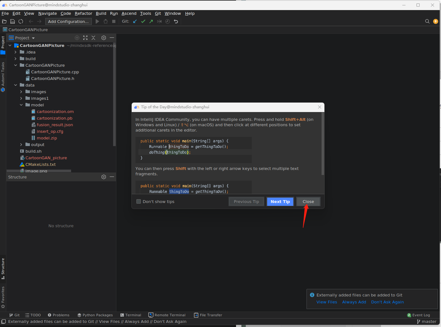This screenshot has height=327, width=441.
Task: Open the Project panel gear options
Action: click(x=104, y=38)
